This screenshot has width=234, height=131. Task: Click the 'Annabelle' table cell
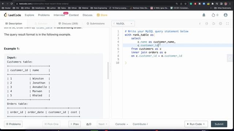39,87
